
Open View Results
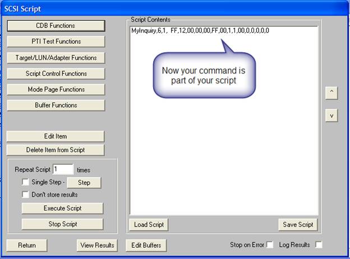(x=97, y=245)
